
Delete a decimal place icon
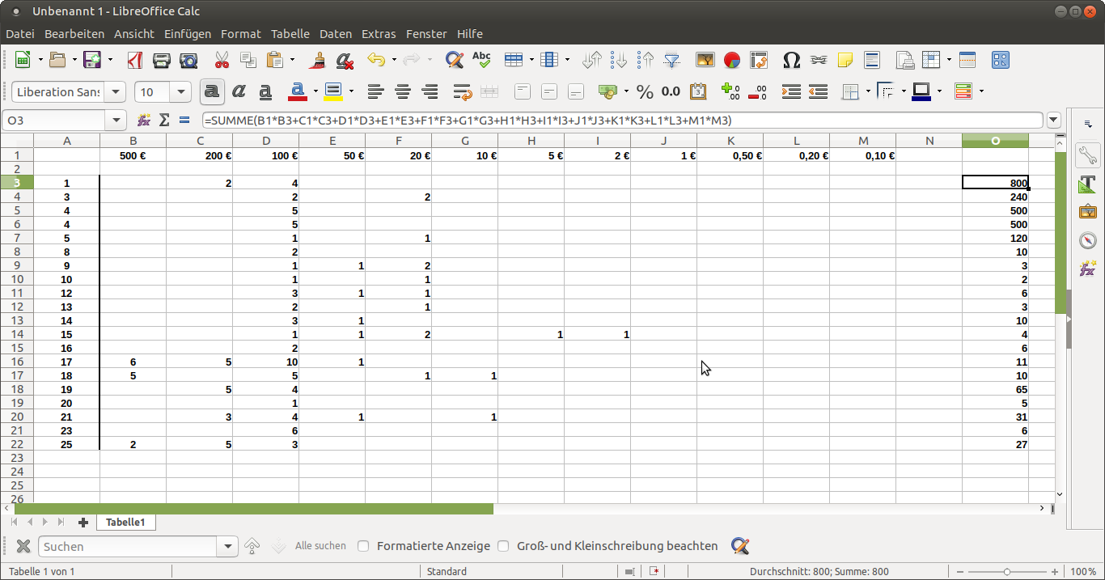click(757, 91)
